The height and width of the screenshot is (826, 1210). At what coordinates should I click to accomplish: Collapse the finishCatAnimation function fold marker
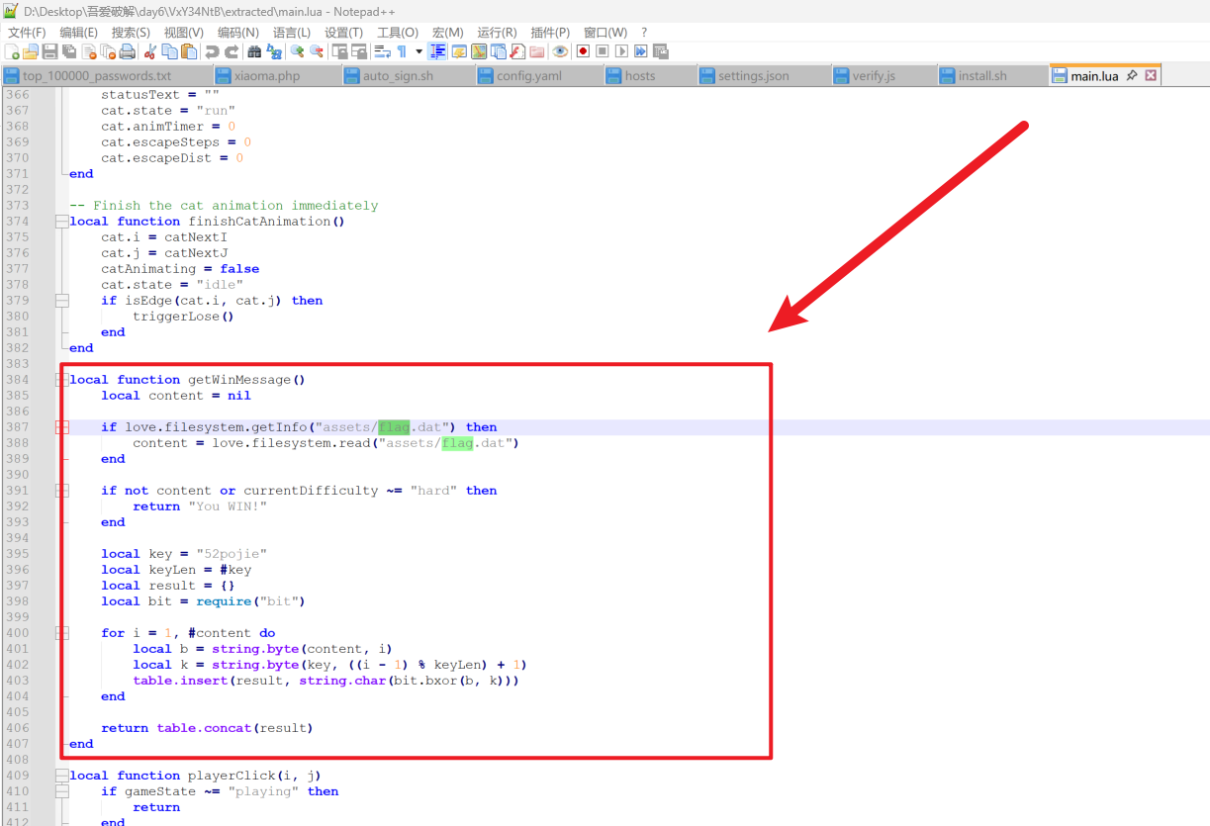coord(62,222)
